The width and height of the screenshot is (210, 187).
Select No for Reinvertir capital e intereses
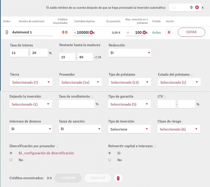[109, 160]
